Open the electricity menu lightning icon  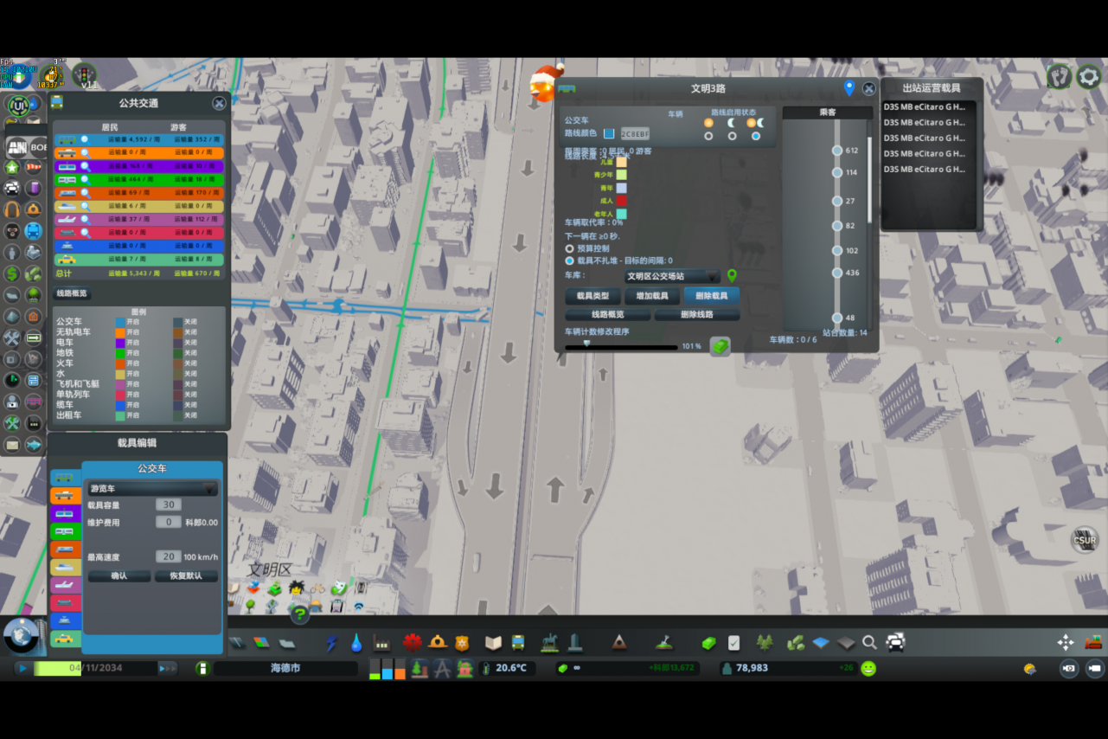(x=331, y=643)
